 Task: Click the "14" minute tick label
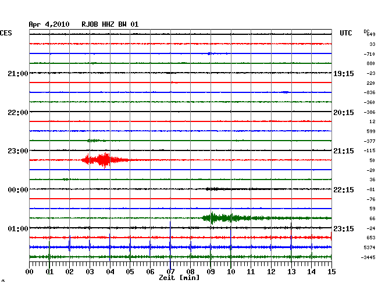pyautogui.click(x=311, y=272)
